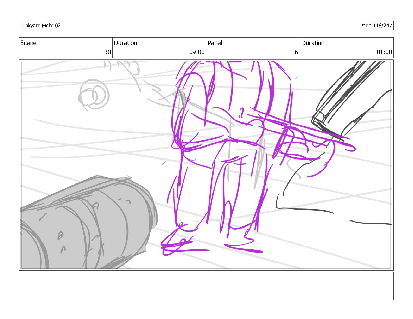Viewport: 413px width, 319px height.
Task: Click the scene duration value '09:00'
Action: point(197,52)
